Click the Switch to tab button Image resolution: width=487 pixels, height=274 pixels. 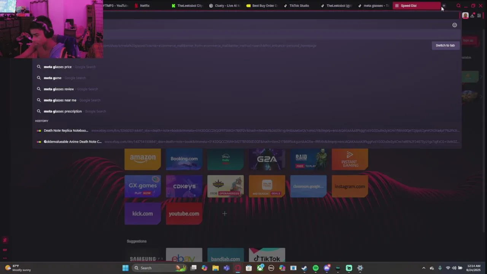pyautogui.click(x=445, y=45)
